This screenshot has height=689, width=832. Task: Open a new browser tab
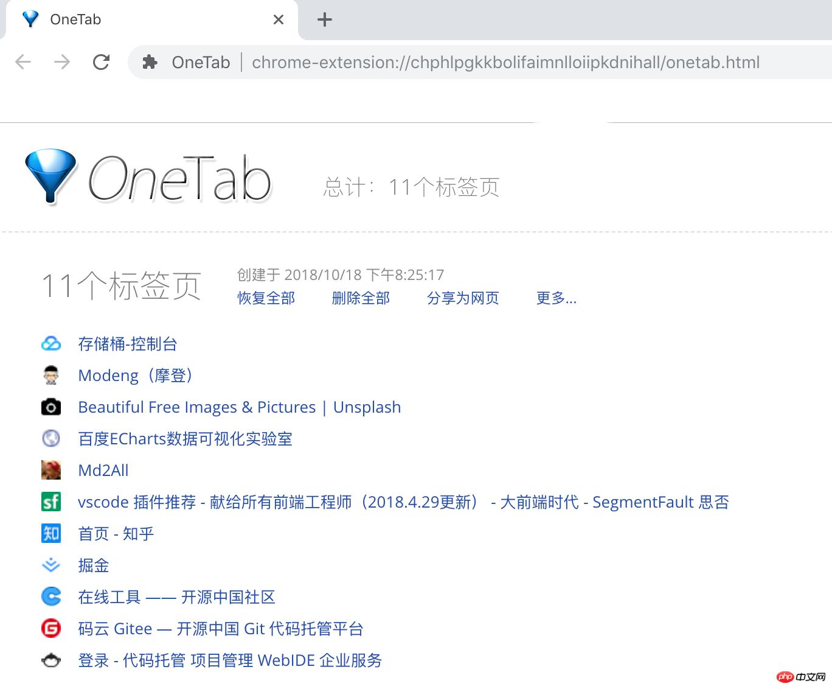325,19
